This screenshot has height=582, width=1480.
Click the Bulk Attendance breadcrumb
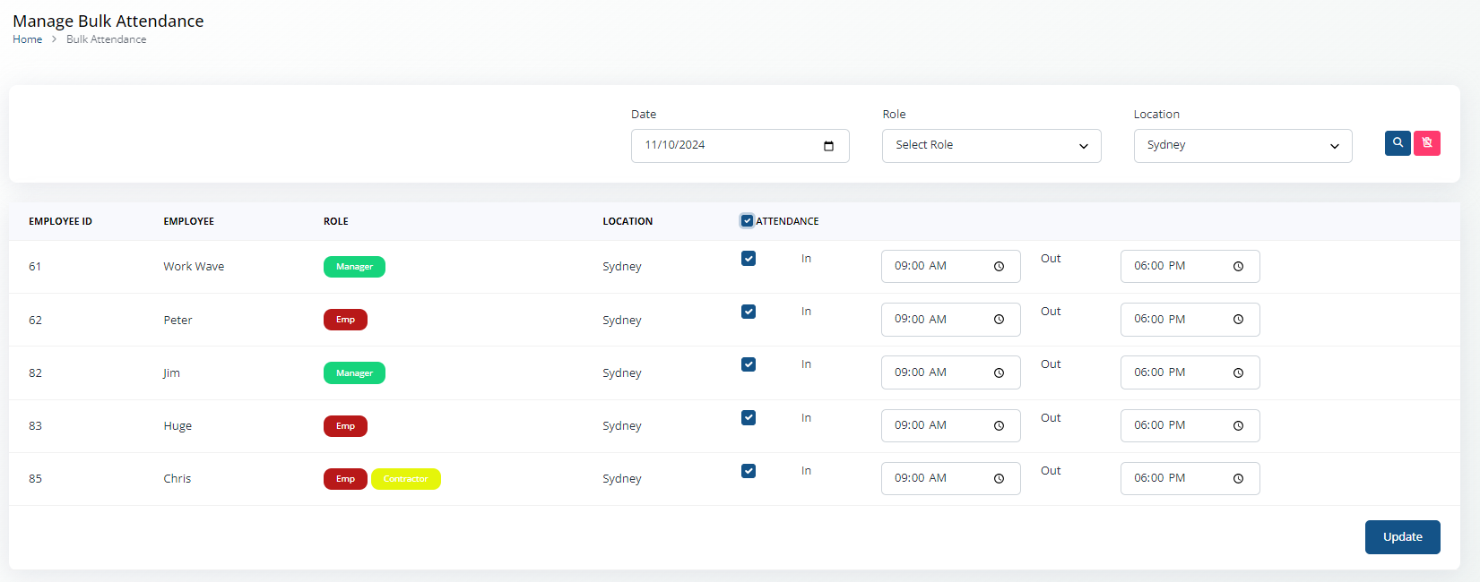106,39
